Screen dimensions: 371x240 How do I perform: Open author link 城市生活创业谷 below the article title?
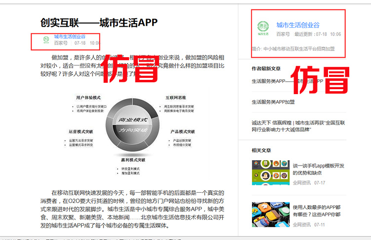pyautogui.click(x=70, y=36)
